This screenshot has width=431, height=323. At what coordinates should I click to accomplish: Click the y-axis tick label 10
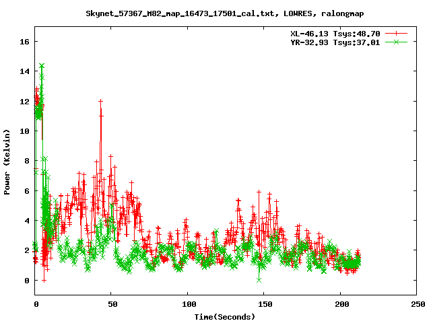[24, 131]
